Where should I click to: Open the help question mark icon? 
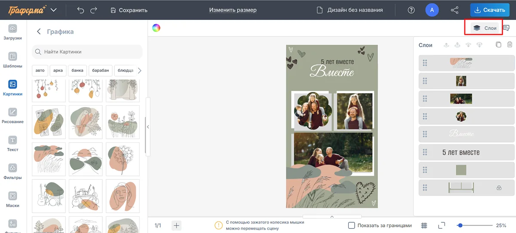pyautogui.click(x=411, y=10)
